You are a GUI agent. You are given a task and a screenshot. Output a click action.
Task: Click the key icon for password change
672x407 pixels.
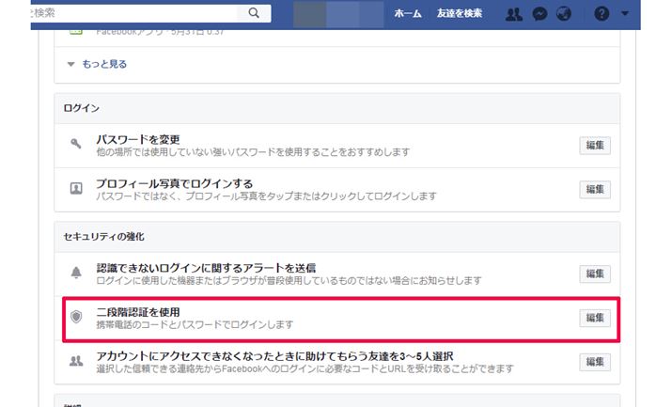76,144
